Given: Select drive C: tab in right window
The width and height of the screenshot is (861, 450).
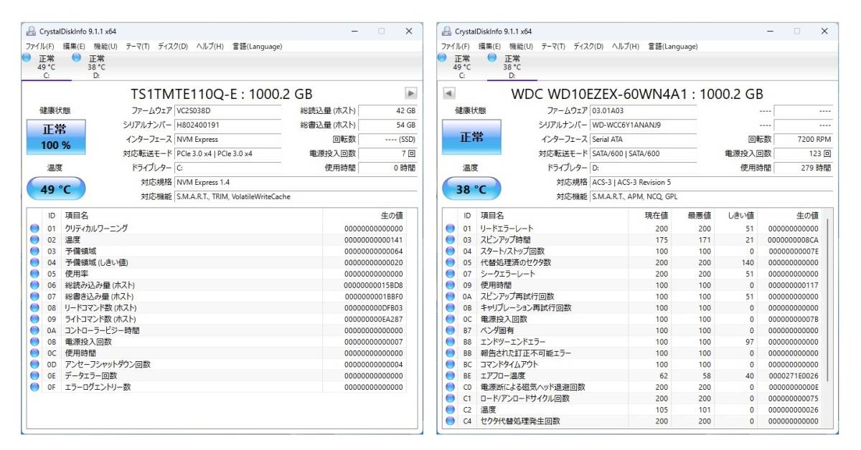Looking at the screenshot, I should point(461,67).
